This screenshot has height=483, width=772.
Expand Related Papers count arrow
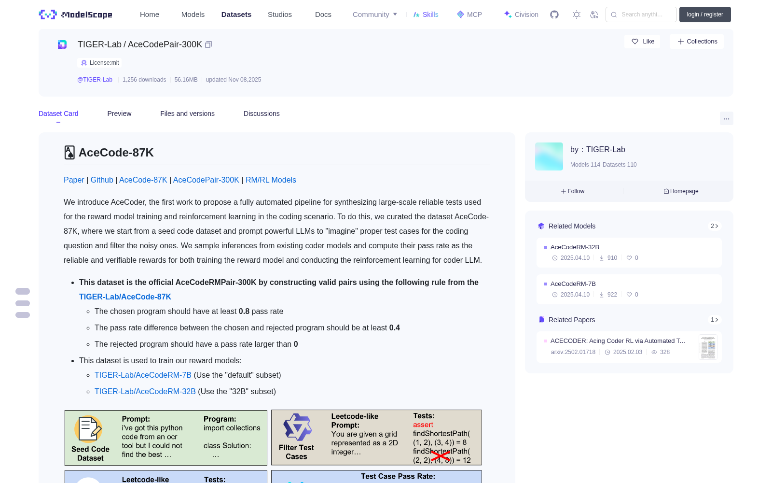[715, 320]
